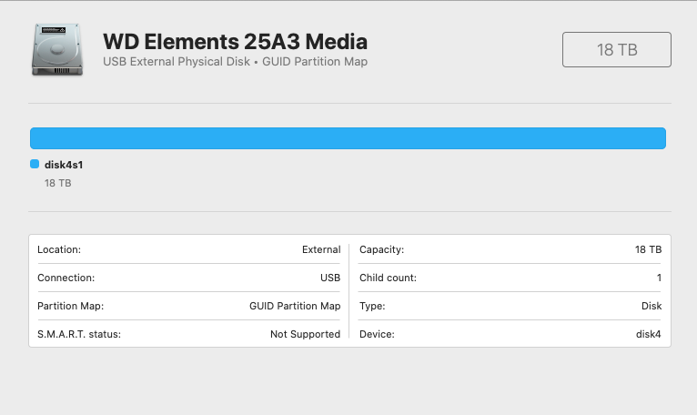Select the disk4s1 partition label
This screenshot has height=415, width=697.
[x=64, y=165]
